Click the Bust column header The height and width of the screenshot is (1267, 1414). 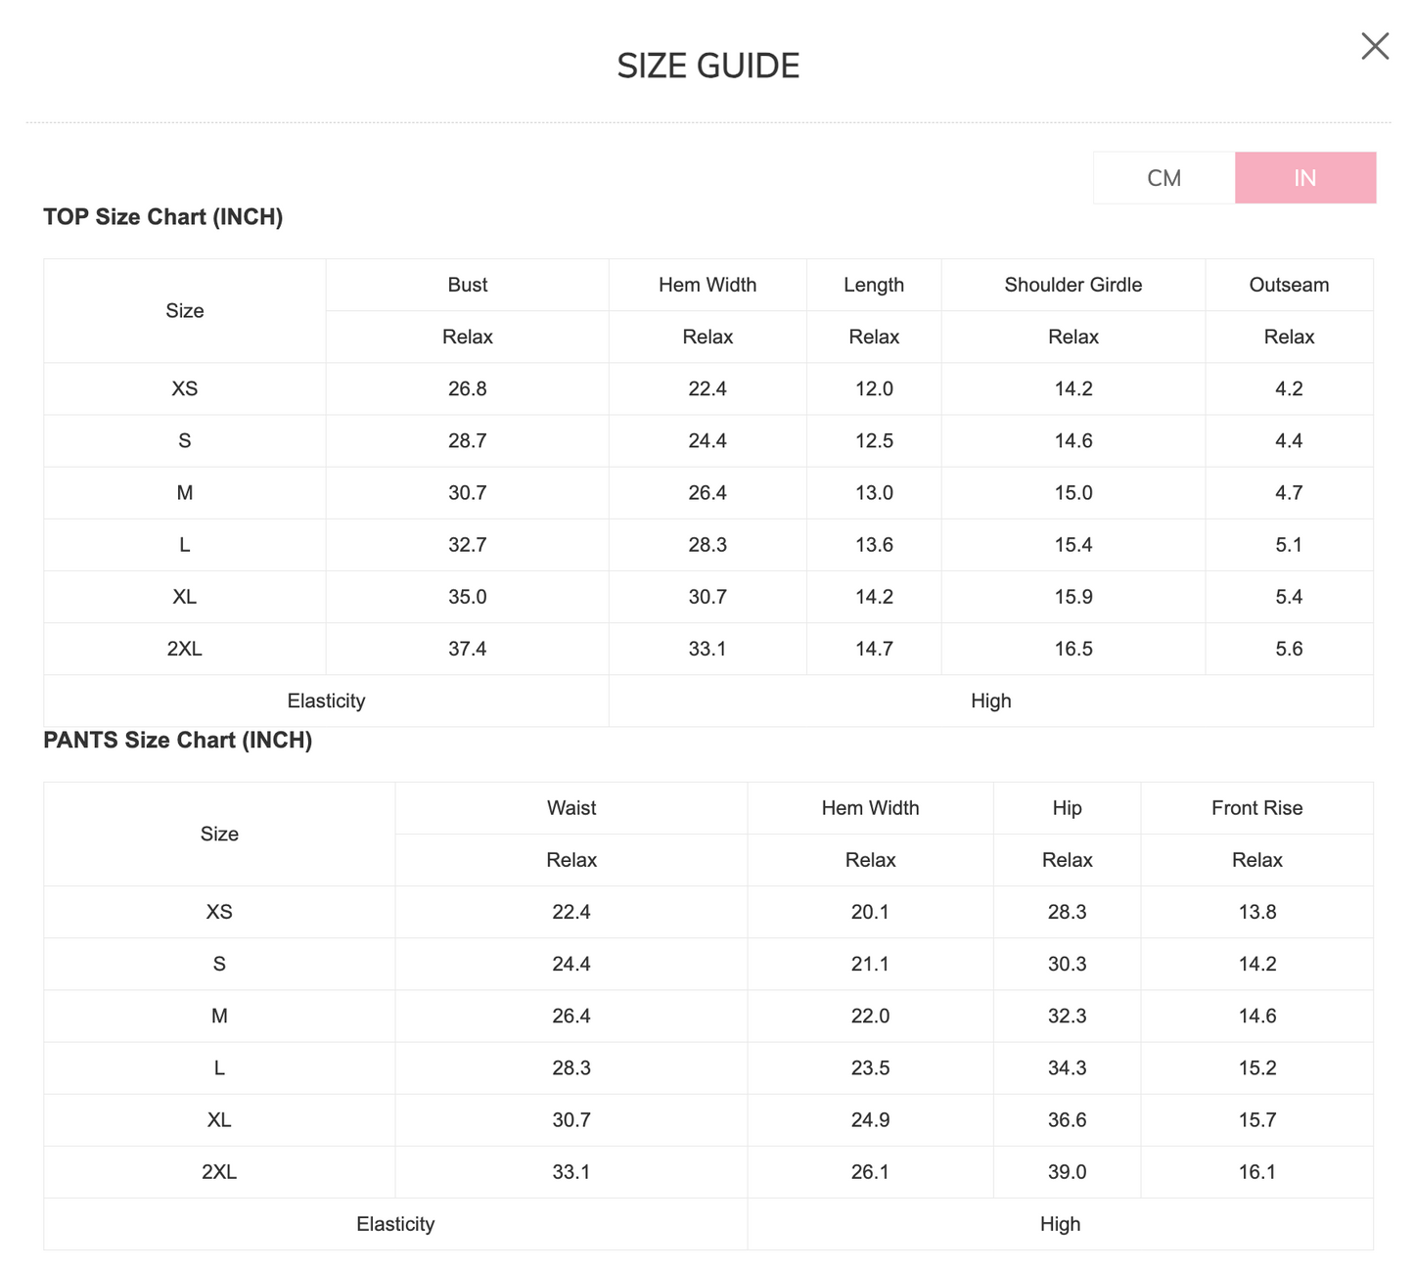pos(467,285)
